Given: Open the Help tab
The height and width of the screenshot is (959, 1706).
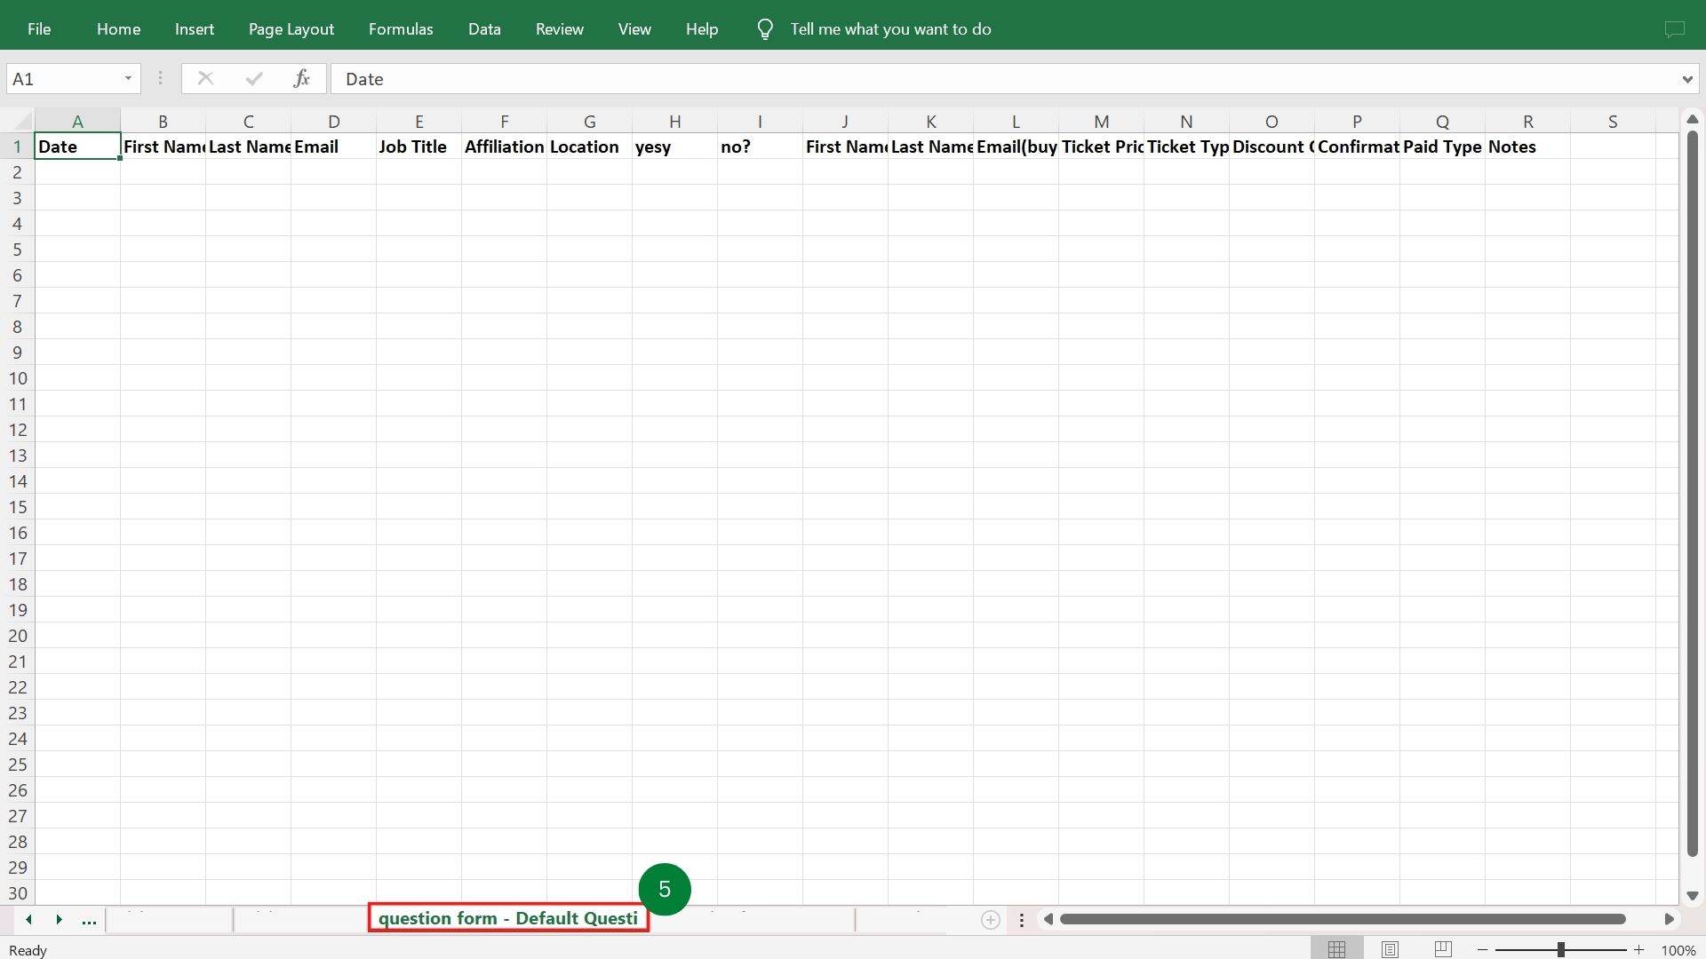Looking at the screenshot, I should tap(701, 29).
